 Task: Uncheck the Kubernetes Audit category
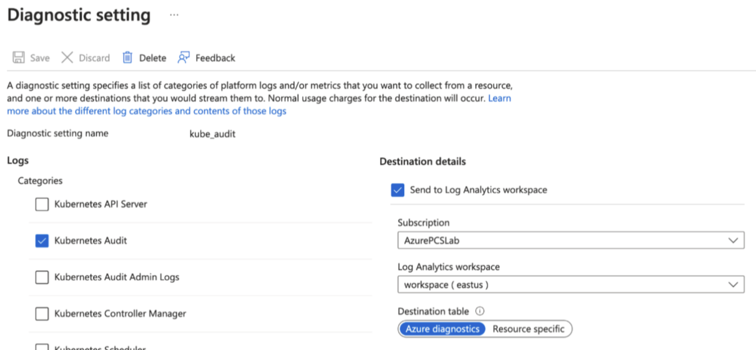coord(42,241)
